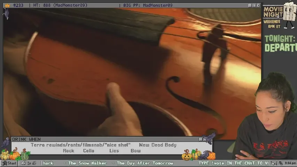
Task: Click the system tray icon left of clock
Action: click(x=281, y=163)
